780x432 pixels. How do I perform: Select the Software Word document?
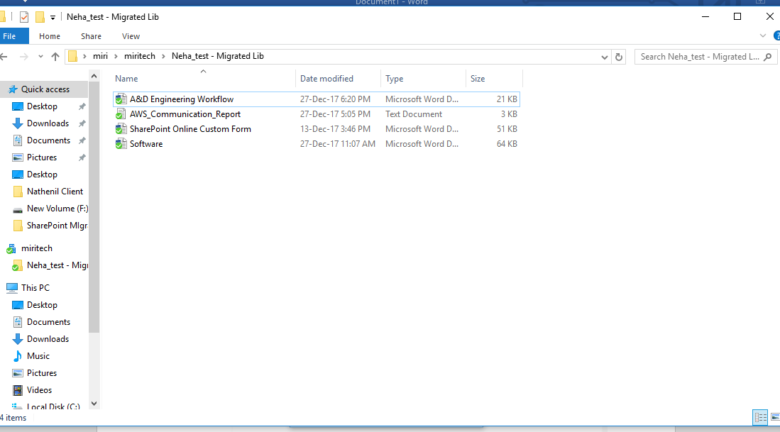145,143
